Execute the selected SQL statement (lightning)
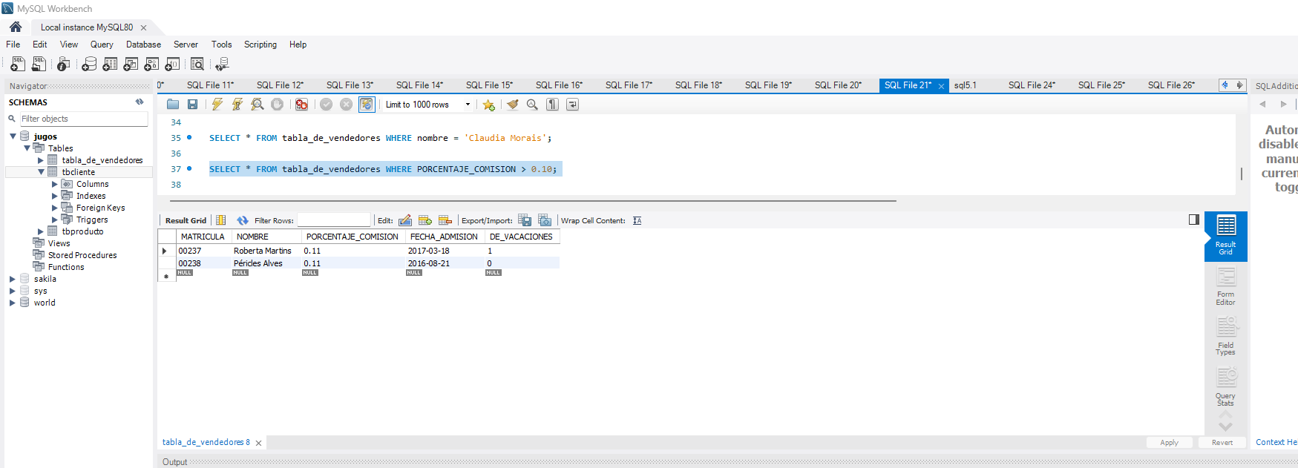The width and height of the screenshot is (1298, 468). point(217,105)
